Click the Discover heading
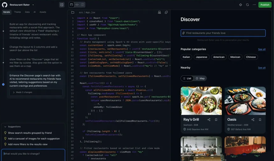This screenshot has height=161, width=274. pos(190,19)
